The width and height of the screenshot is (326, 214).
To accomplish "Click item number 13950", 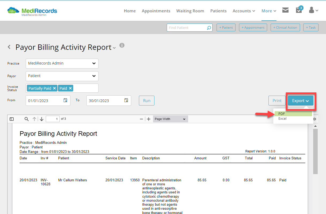I will coord(135,180).
